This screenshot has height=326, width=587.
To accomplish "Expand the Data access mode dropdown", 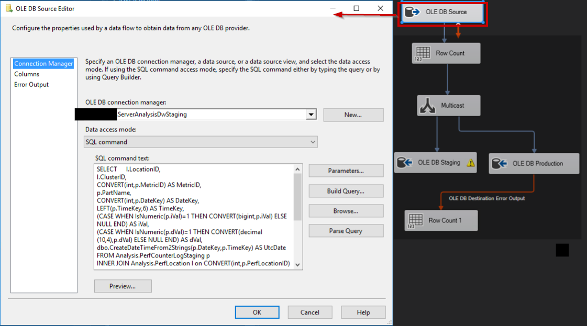I will tap(313, 142).
